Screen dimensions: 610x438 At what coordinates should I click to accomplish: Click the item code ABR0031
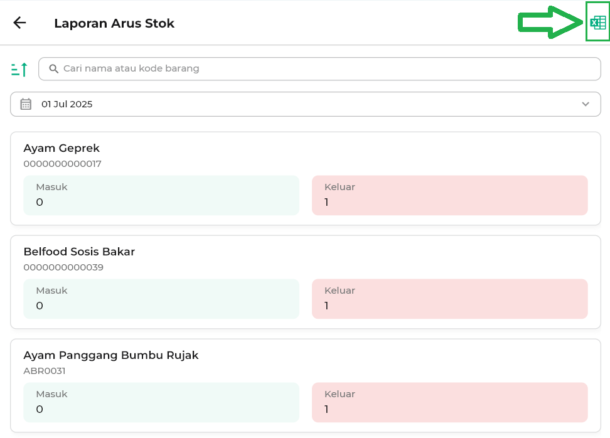pos(45,371)
